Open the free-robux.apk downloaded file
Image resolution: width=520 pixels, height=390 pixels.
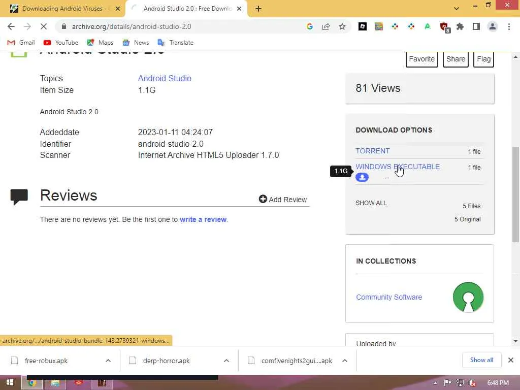(x=46, y=361)
